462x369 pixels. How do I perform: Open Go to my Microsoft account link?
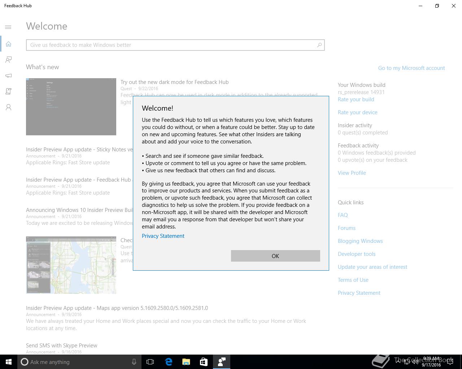click(x=411, y=68)
